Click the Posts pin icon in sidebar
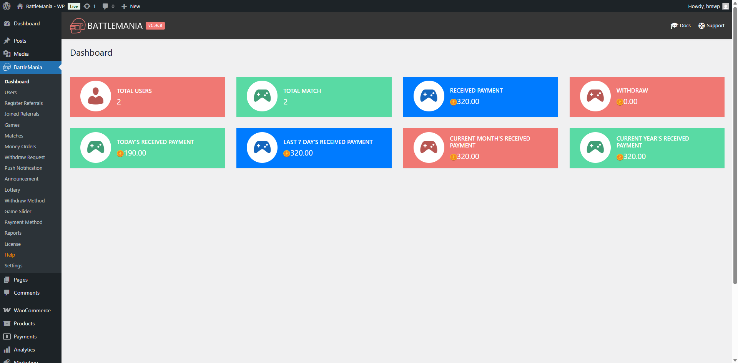This screenshot has height=363, width=738. [7, 41]
